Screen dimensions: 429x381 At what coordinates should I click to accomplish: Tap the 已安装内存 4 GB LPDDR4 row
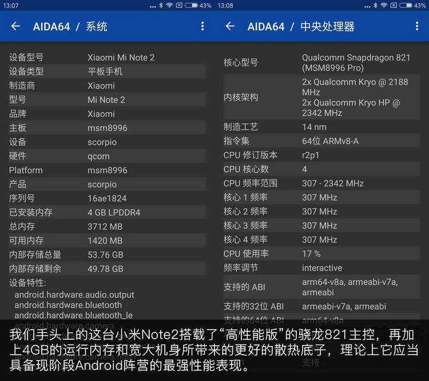coord(107,212)
